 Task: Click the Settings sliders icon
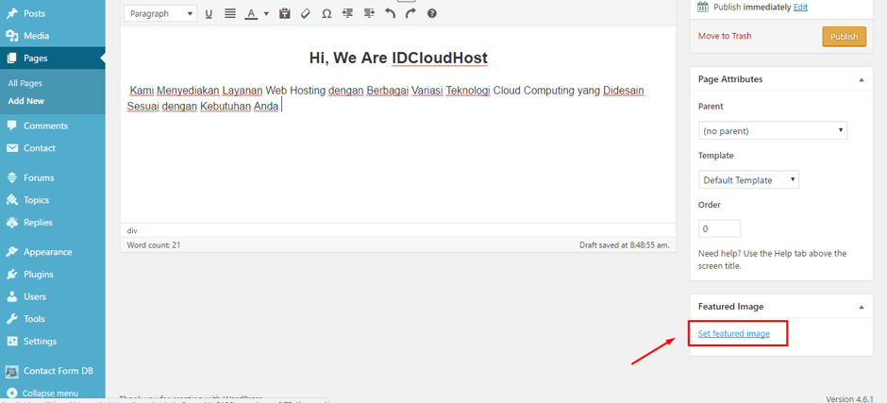12,342
